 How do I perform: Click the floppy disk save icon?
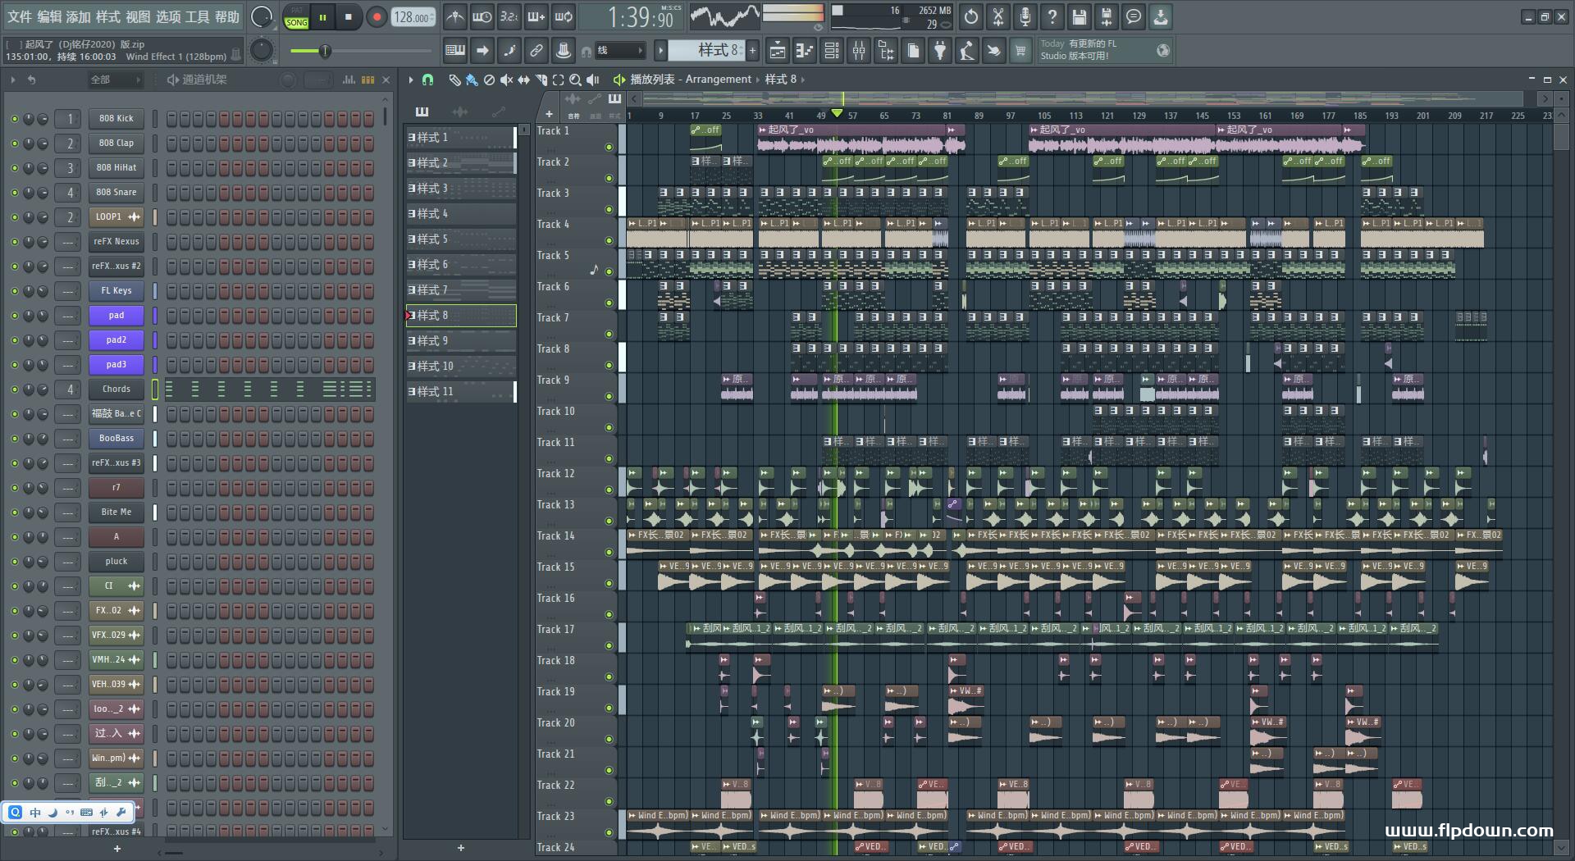click(x=1080, y=16)
